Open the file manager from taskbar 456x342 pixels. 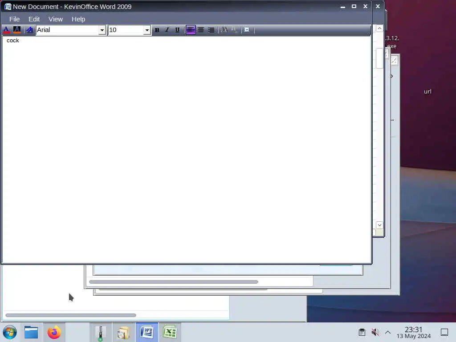[x=31, y=332]
